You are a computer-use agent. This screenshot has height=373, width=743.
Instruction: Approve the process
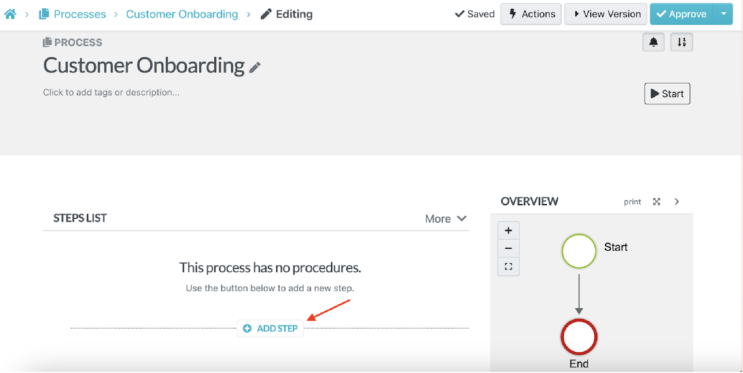(x=682, y=14)
